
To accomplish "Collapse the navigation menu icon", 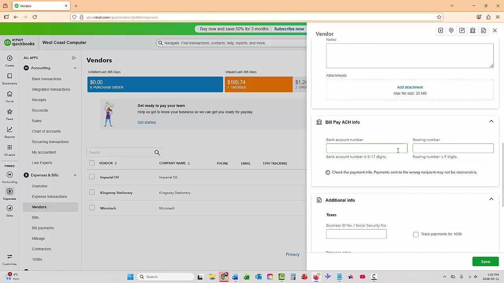I will [x=74, y=58].
